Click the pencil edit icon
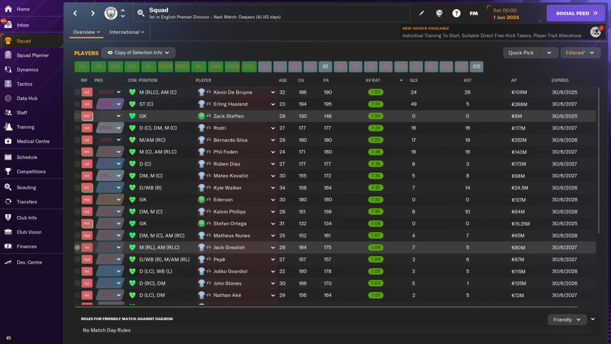Screen dimensions: 611x344 pyautogui.click(x=422, y=13)
